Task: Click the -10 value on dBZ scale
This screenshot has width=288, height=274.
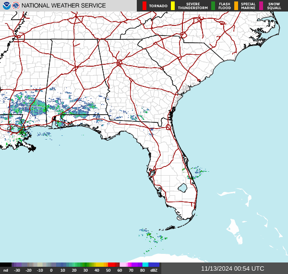Action: [x=40, y=270]
